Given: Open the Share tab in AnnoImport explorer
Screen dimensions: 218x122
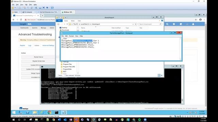Looking at the screenshot, I should click(x=73, y=21).
